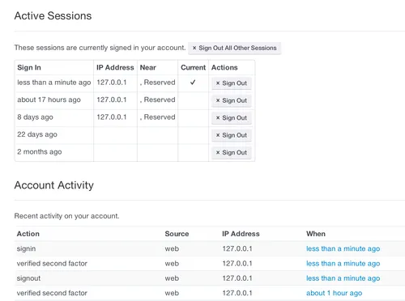Image resolution: width=405 pixels, height=301 pixels.
Task: Click 'Recent activity on your account.' text
Action: click(x=66, y=216)
